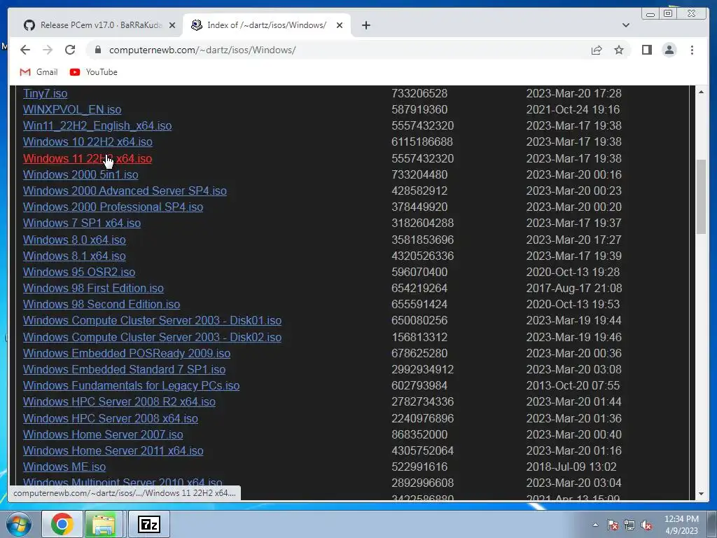
Task: Bookmark this page with the star icon
Action: pos(619,50)
